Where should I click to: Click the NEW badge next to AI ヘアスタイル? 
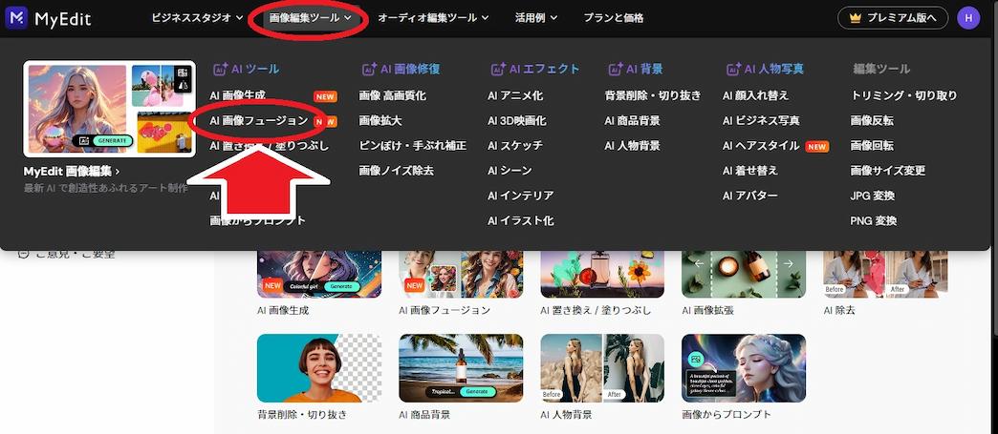[816, 147]
